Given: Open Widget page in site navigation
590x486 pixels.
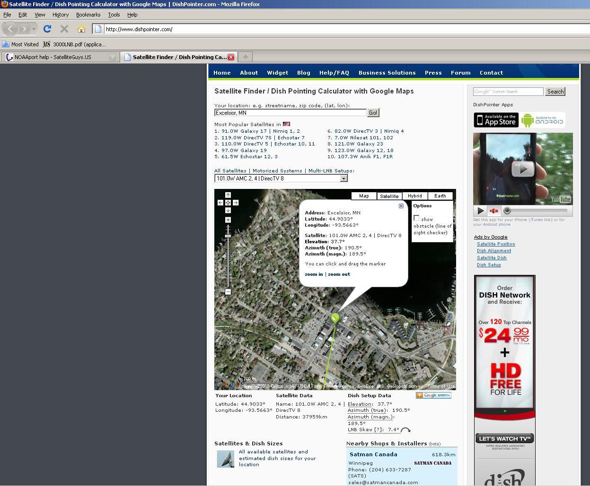Looking at the screenshot, I should click(x=278, y=73).
